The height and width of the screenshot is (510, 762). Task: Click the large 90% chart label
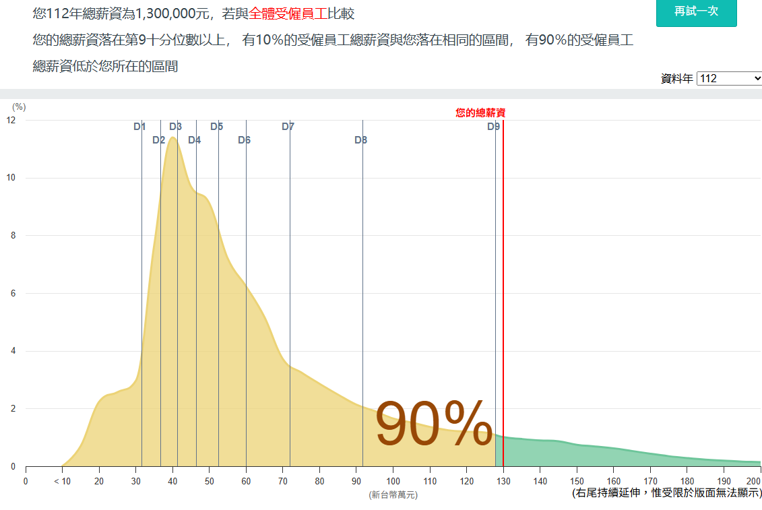[434, 423]
